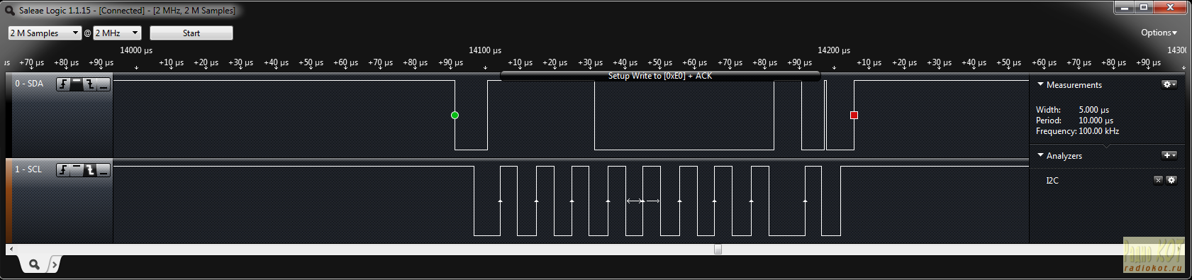The image size is (1192, 280).
Task: Set rising edge trigger on SCL channel
Action: pyautogui.click(x=63, y=170)
